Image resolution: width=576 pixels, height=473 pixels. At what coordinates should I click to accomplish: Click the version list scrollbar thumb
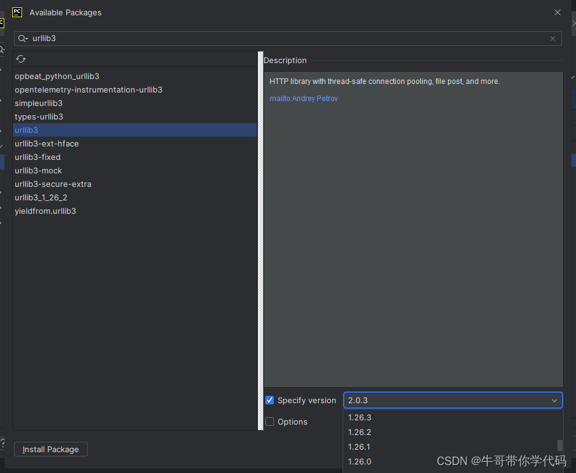[x=560, y=445]
